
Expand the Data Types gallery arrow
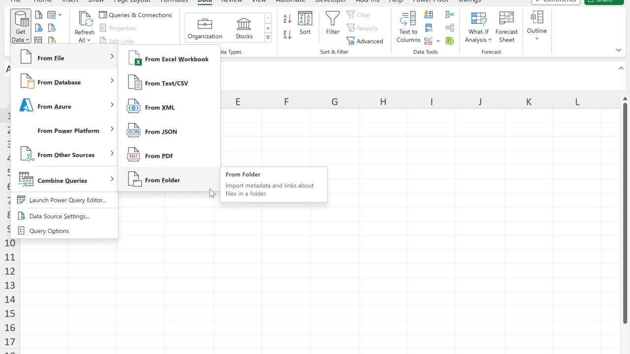(268, 37)
